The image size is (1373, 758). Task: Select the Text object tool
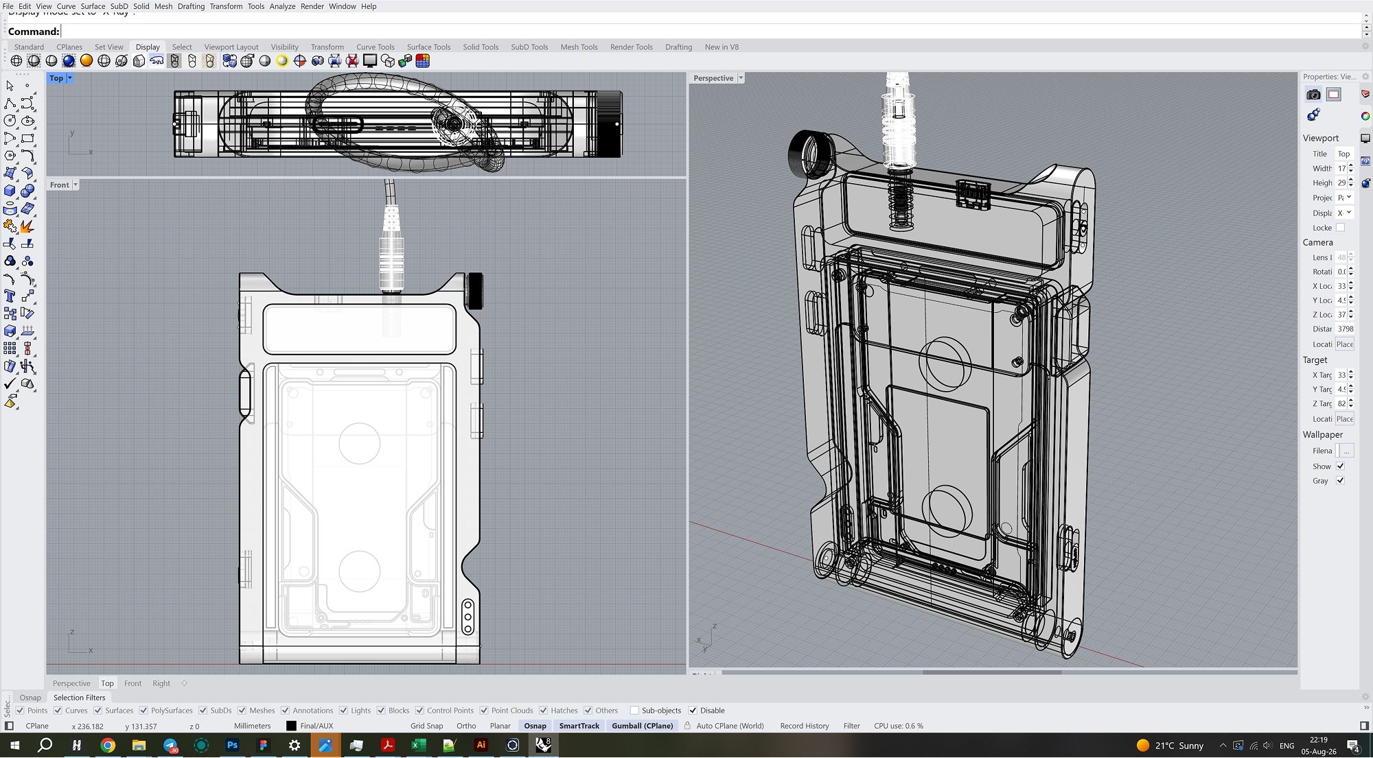[x=10, y=296]
